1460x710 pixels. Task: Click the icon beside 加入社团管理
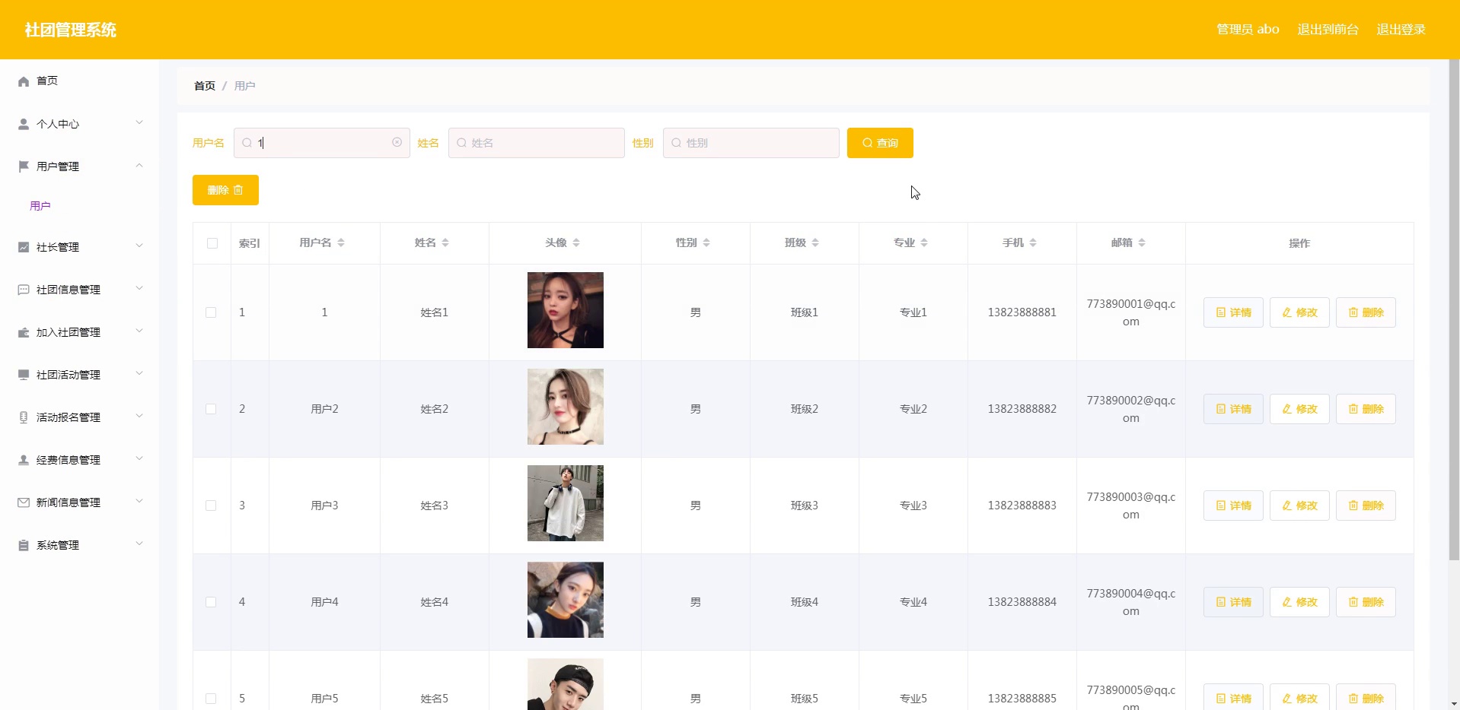pyautogui.click(x=24, y=332)
